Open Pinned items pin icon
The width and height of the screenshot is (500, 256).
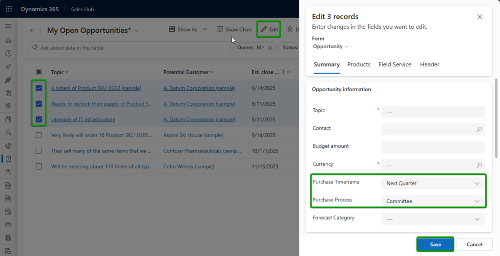(8, 66)
